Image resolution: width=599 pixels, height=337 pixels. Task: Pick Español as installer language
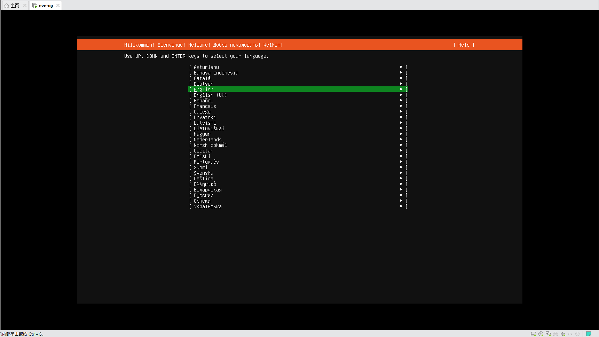298,101
